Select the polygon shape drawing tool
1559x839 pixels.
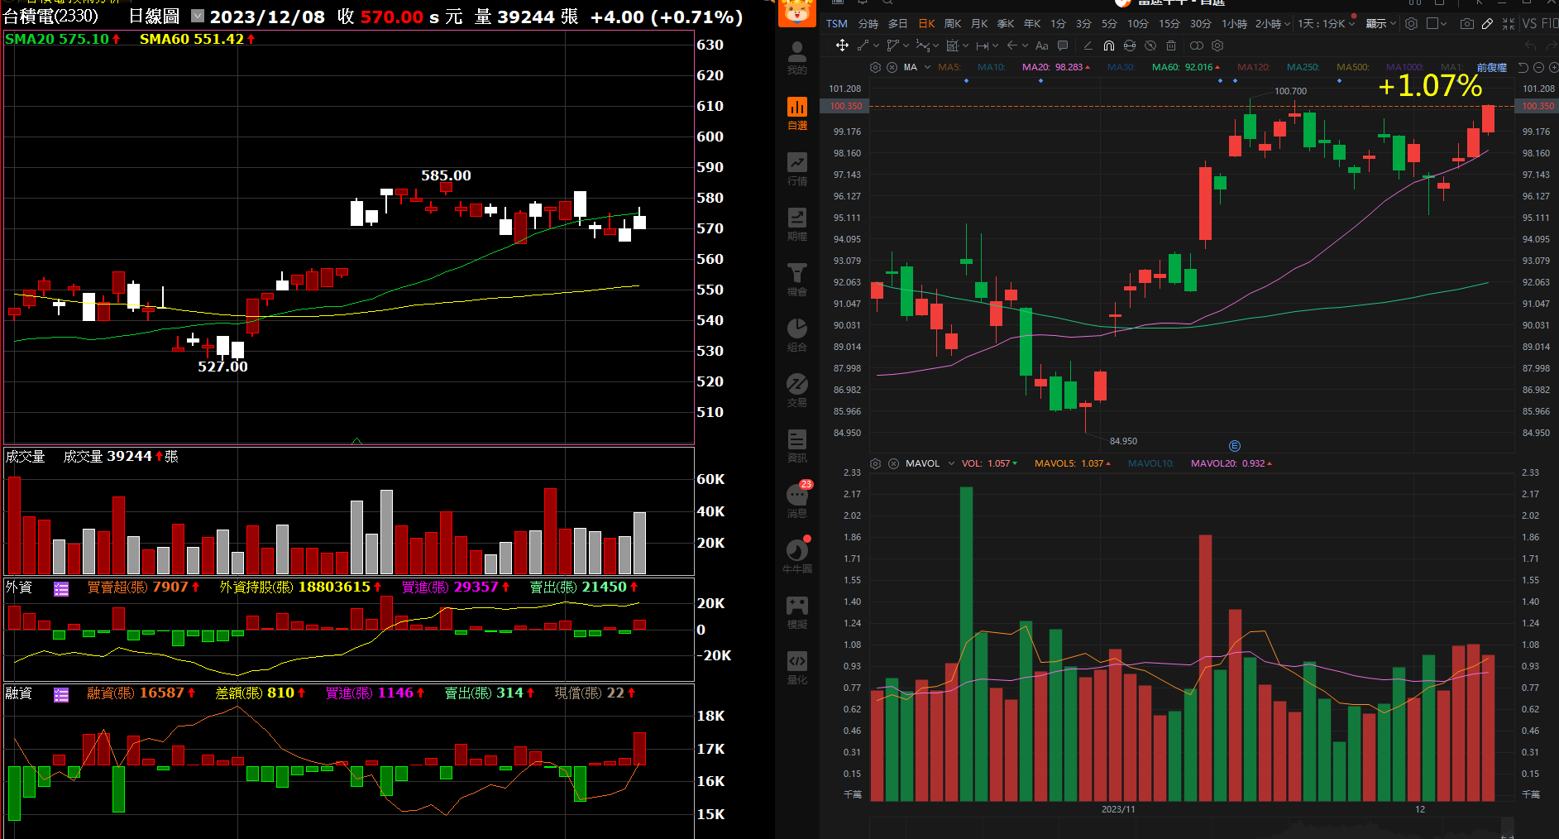click(892, 46)
